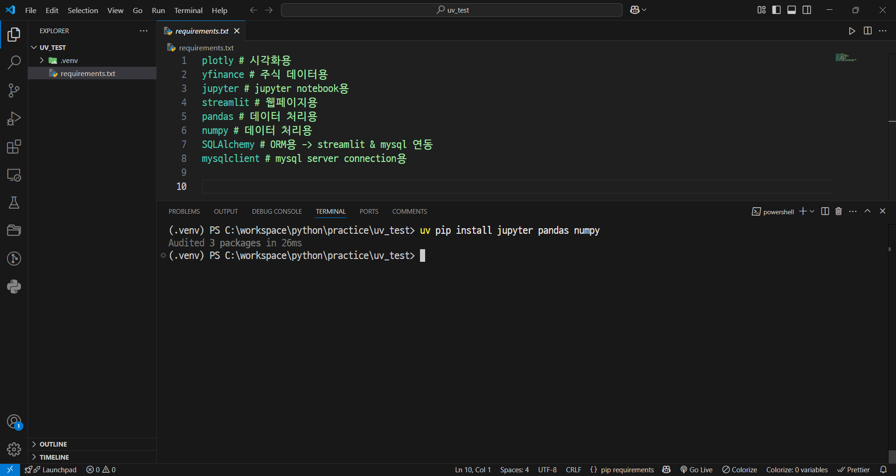Switch to the COMMENTS tab
The image size is (896, 476).
coord(410,211)
